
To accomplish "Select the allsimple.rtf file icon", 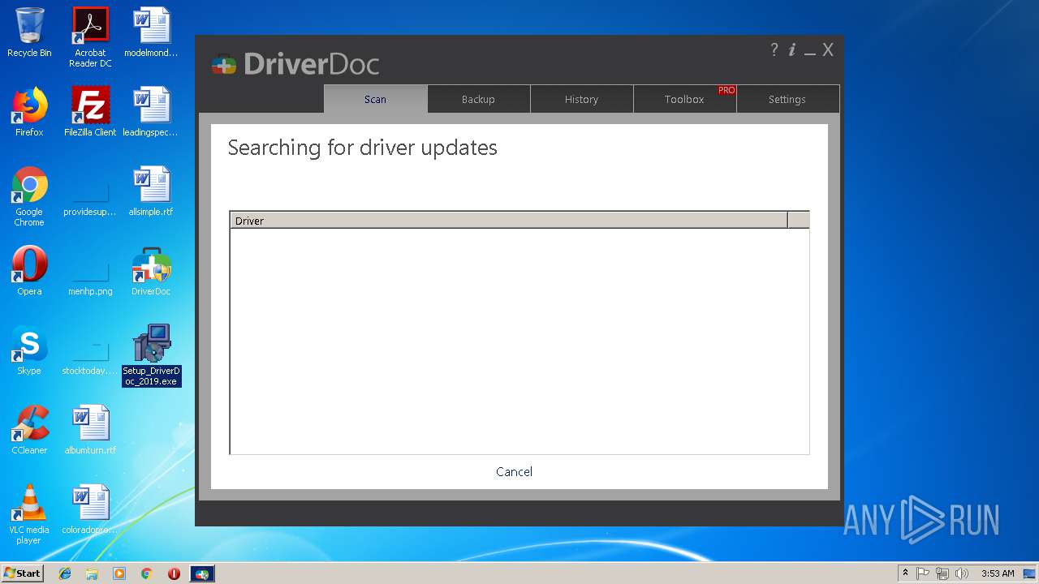I will pos(151,191).
